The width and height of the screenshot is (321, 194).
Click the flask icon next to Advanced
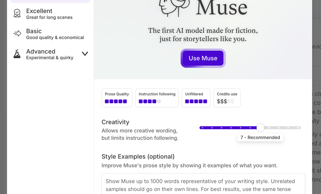pos(17,54)
